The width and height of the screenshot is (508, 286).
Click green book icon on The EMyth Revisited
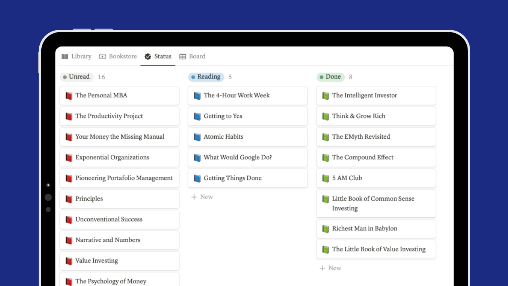coord(326,137)
